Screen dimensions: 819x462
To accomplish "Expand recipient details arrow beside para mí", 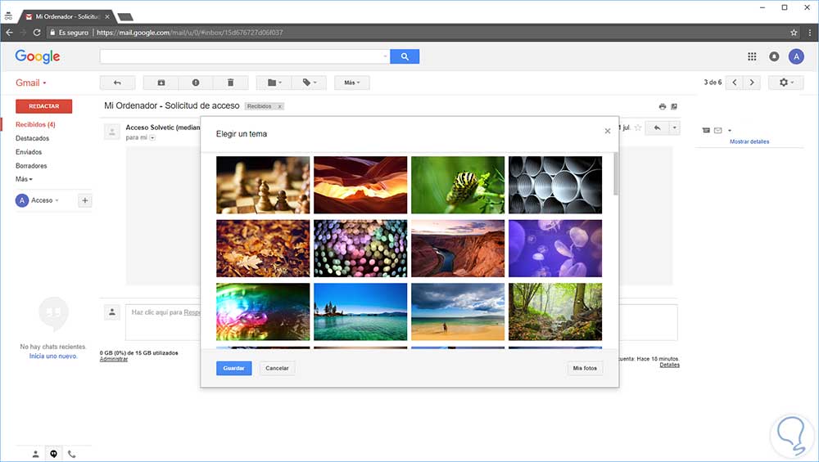I will pos(152,137).
